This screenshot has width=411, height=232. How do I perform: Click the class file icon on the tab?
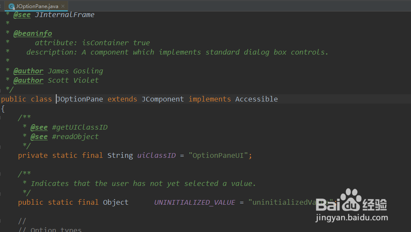click(x=12, y=6)
